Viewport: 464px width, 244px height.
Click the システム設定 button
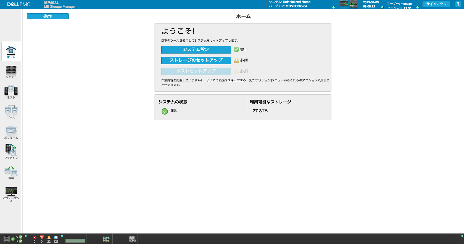[x=196, y=50]
